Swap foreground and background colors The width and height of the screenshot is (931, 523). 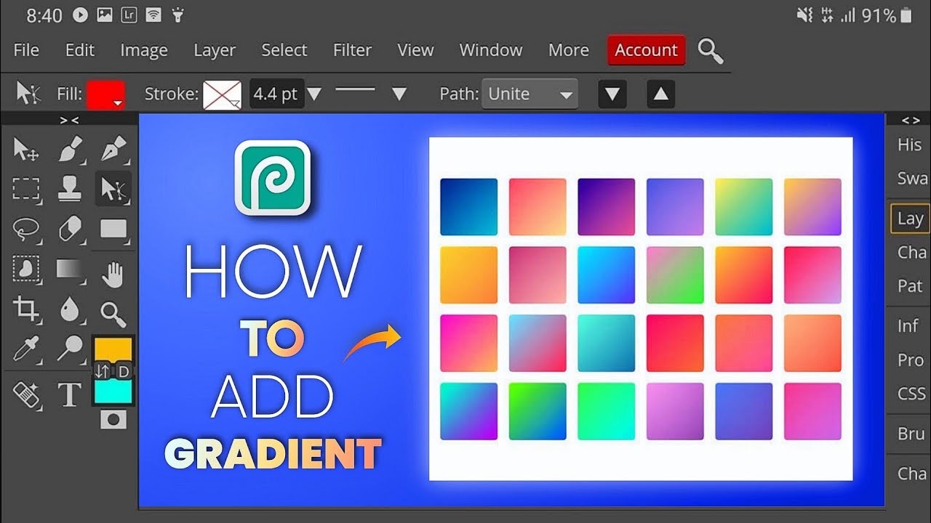coord(103,371)
